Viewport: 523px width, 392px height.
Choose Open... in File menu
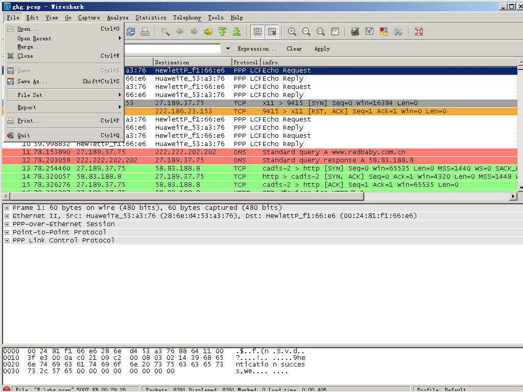click(64, 29)
